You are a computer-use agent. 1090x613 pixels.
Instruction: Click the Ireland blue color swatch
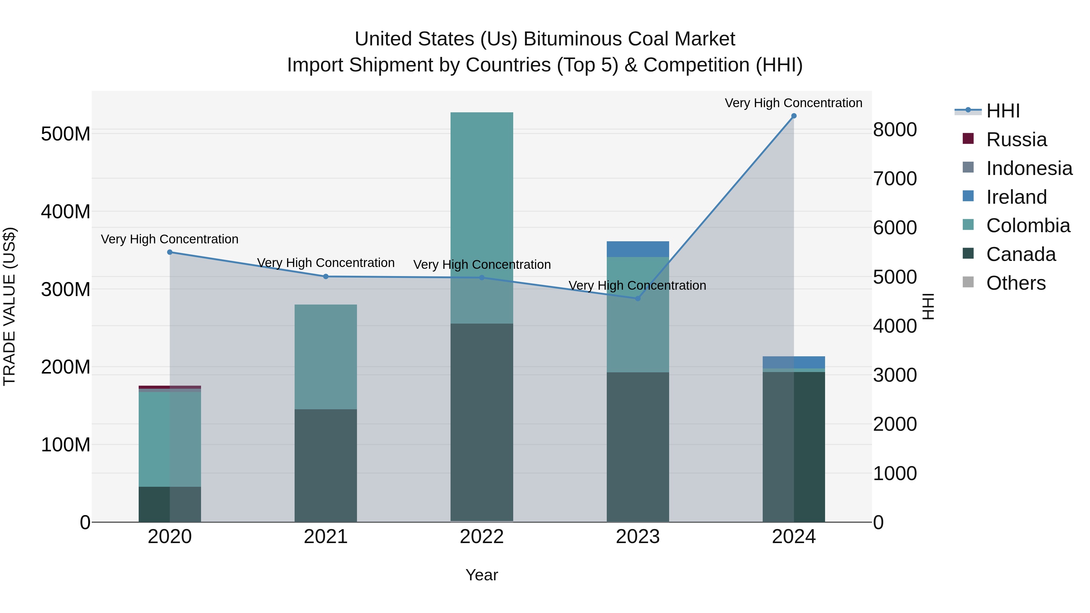pyautogui.click(x=968, y=196)
